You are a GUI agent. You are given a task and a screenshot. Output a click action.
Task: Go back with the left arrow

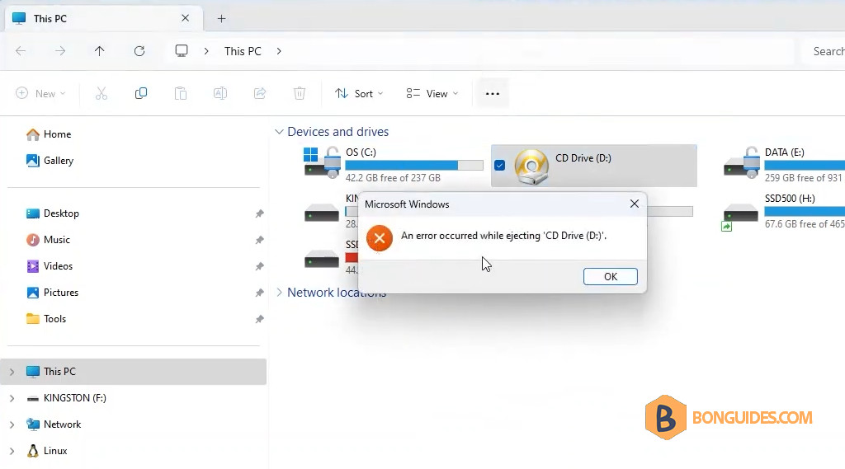click(21, 51)
